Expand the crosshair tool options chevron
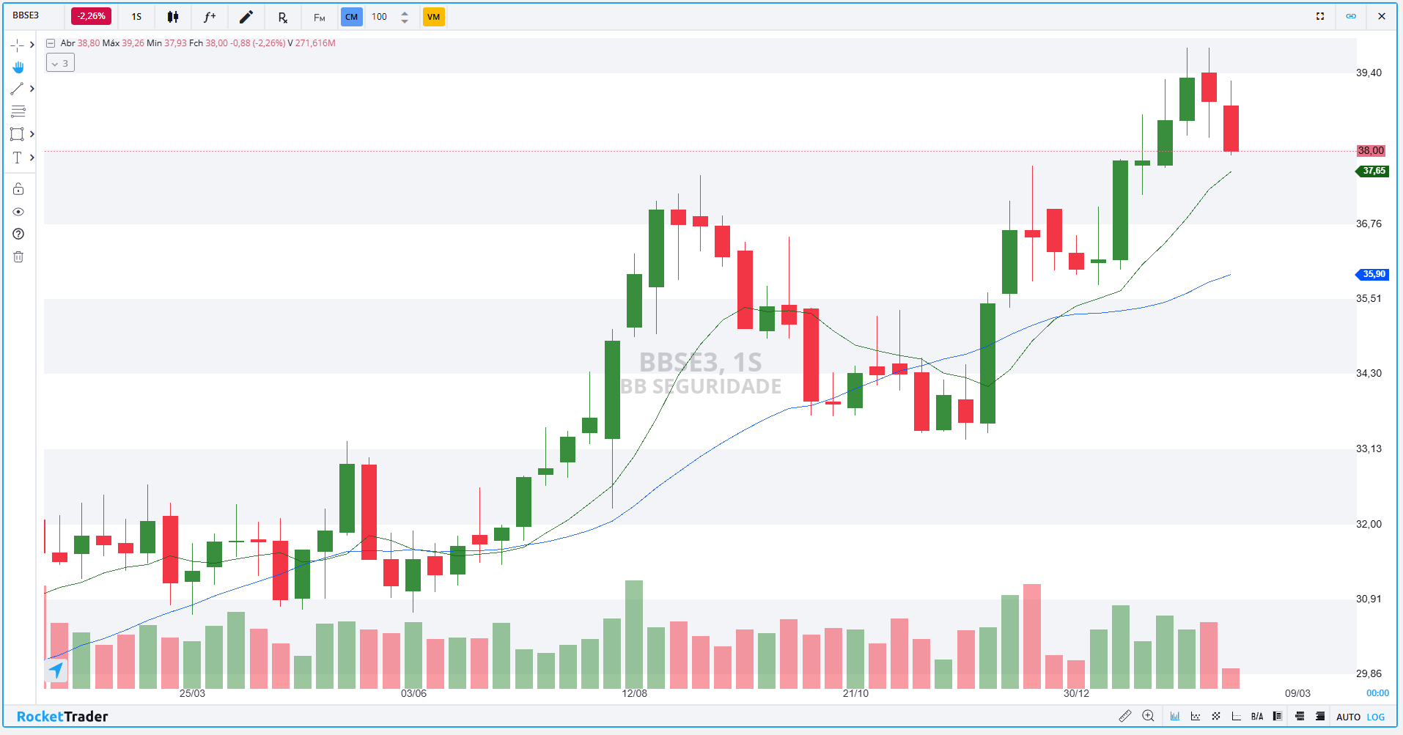The width and height of the screenshot is (1403, 735). click(32, 44)
